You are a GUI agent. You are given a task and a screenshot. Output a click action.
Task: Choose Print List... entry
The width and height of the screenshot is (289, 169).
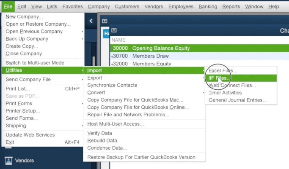pyautogui.click(x=43, y=89)
